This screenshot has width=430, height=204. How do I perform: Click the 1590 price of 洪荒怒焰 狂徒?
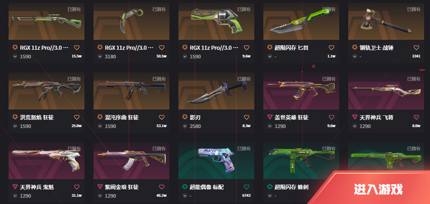(25, 126)
